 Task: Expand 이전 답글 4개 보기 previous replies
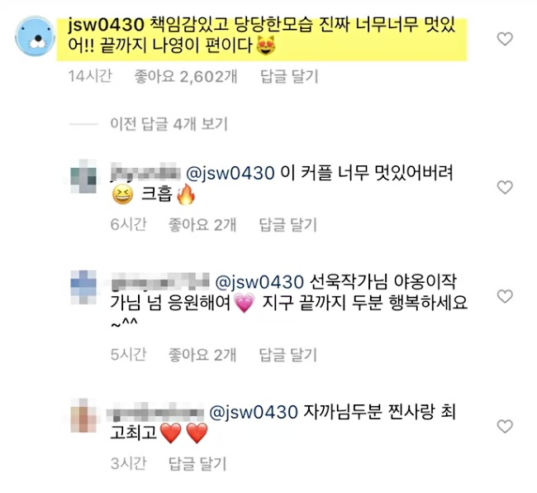[169, 124]
